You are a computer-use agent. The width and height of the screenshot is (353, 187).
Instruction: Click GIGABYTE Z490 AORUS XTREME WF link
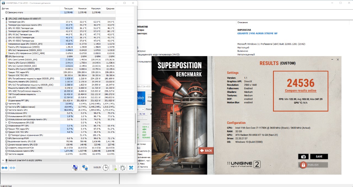[257, 33]
